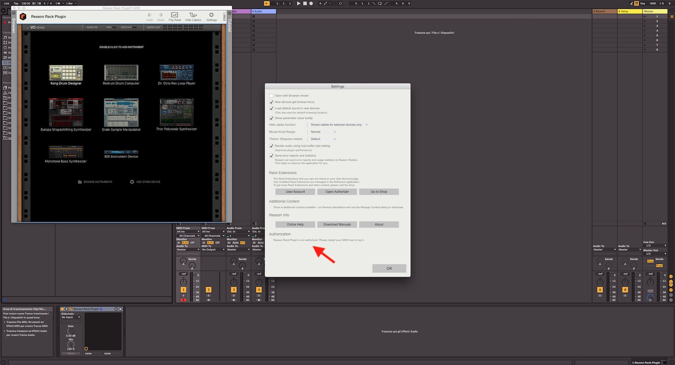Flip the rack with Flip Rack icon
Image resolution: width=675 pixels, height=365 pixels.
(174, 15)
